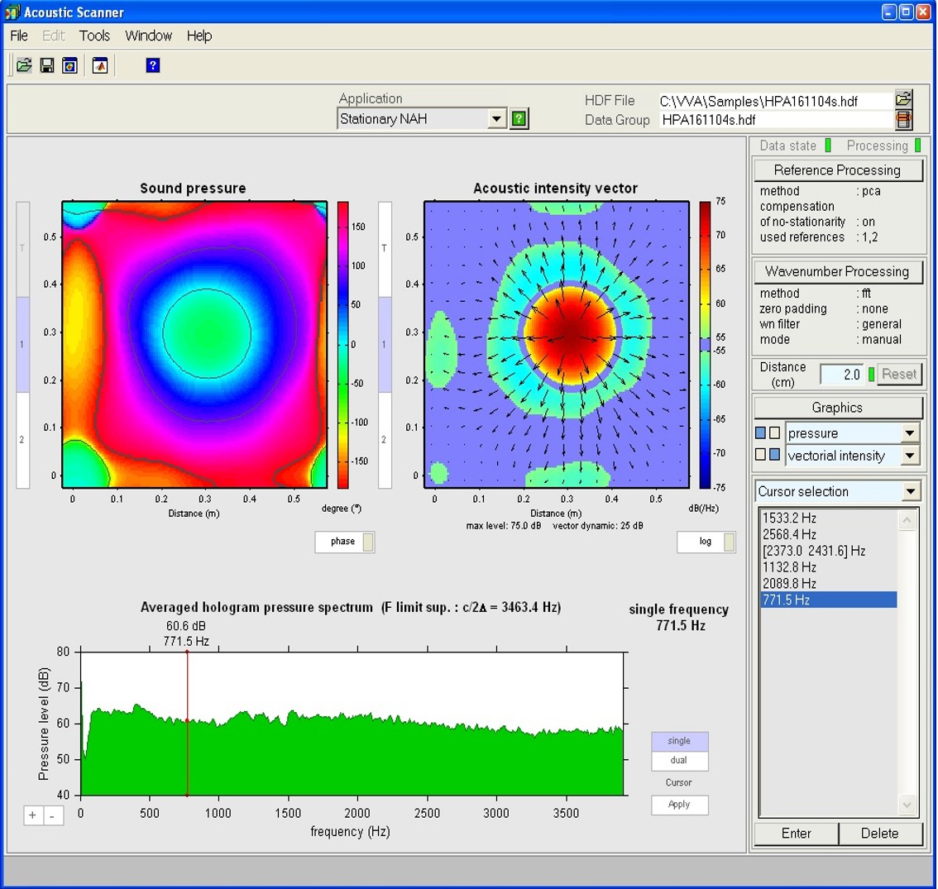Toggle left plot box on vectorial intensity row
This screenshot has height=889, width=938.
760,455
